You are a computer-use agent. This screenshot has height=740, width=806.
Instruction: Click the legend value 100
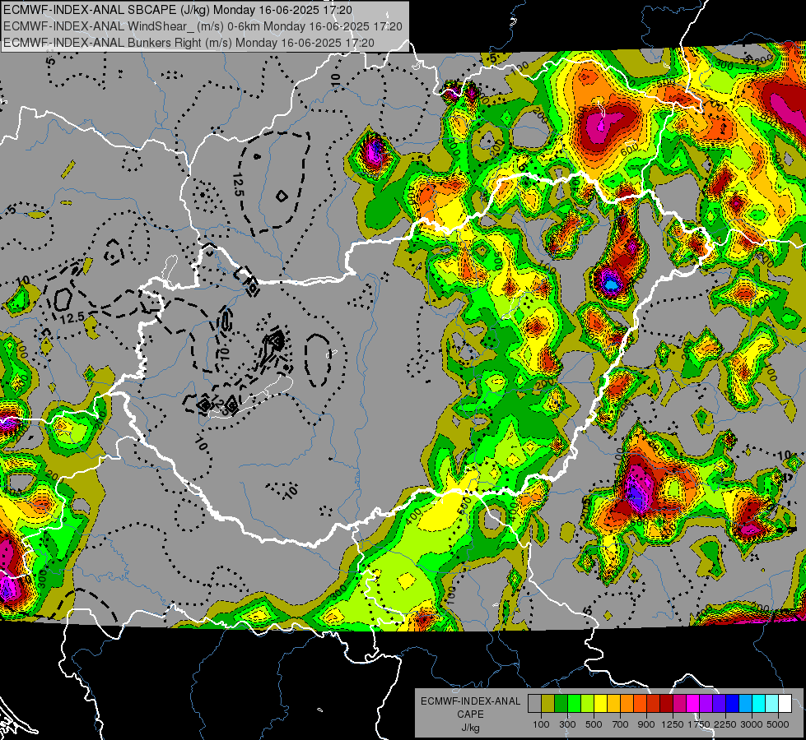pyautogui.click(x=541, y=724)
